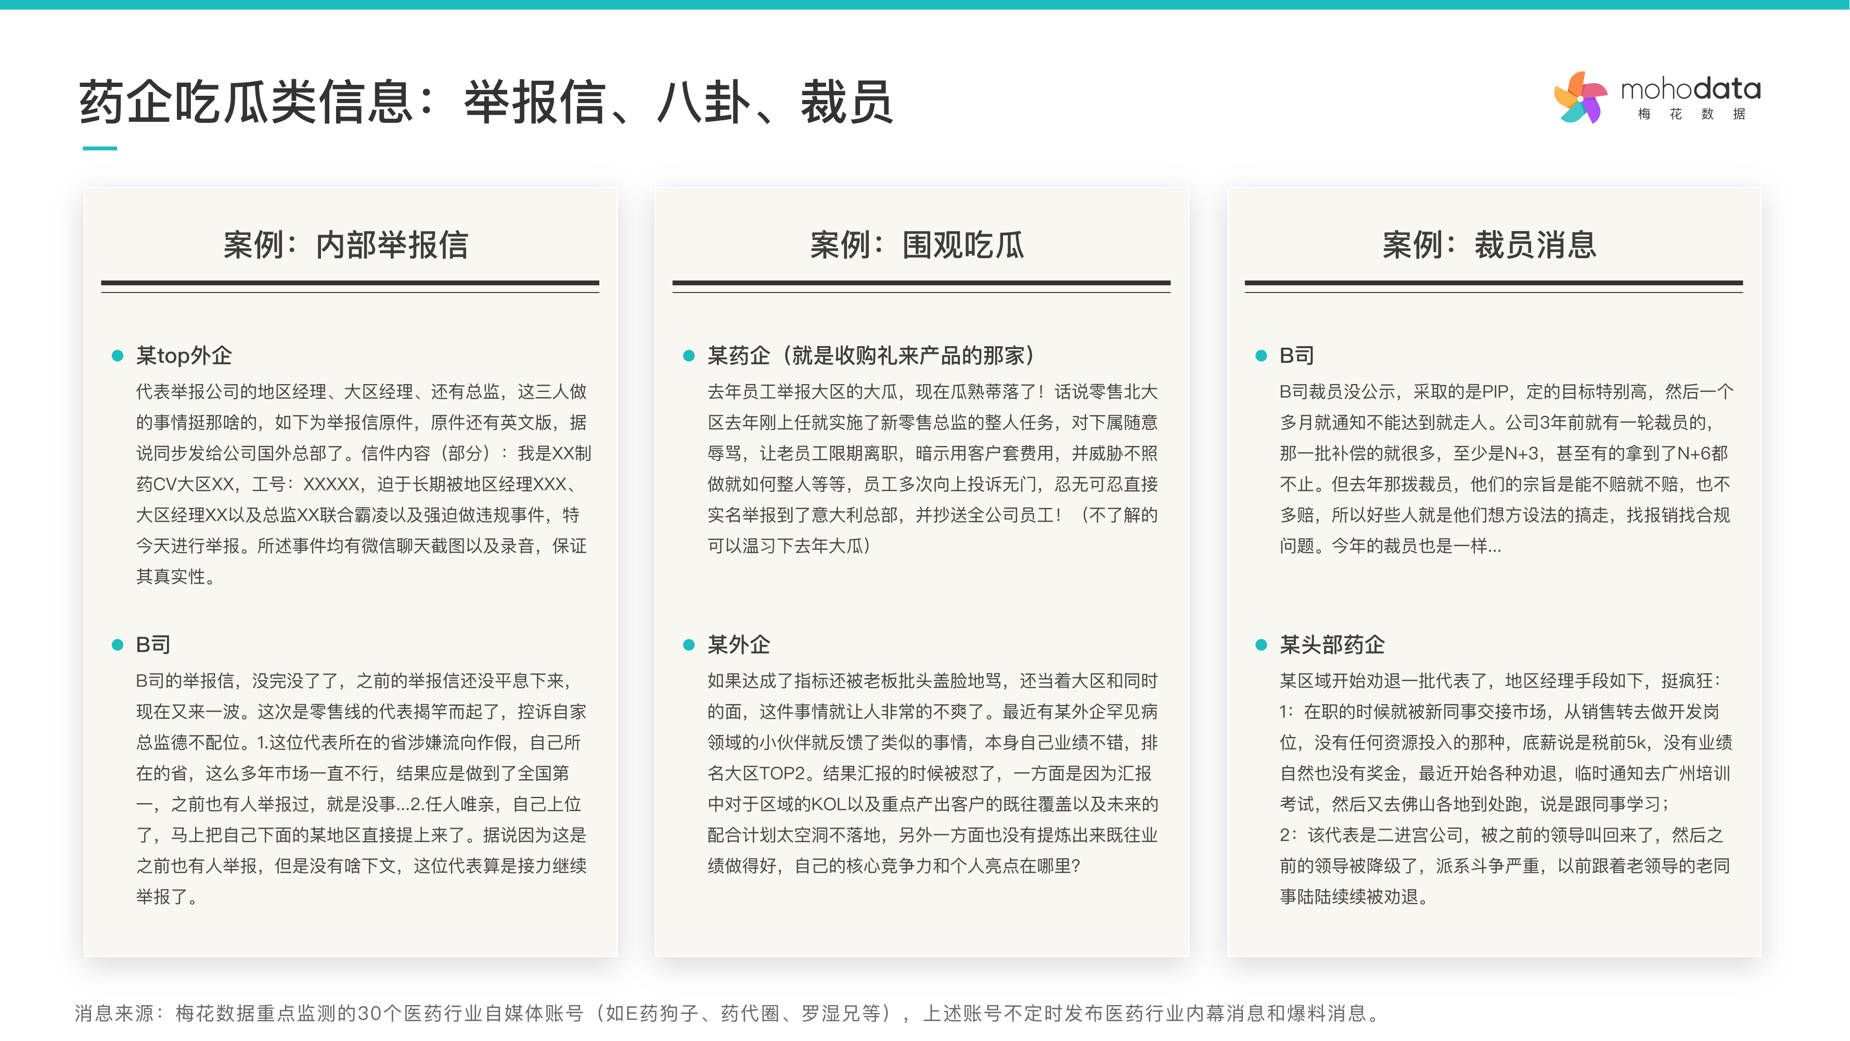Image resolution: width=1850 pixels, height=1041 pixels.
Task: Click the mohodata pinwheel logo icon
Action: 1579,98
